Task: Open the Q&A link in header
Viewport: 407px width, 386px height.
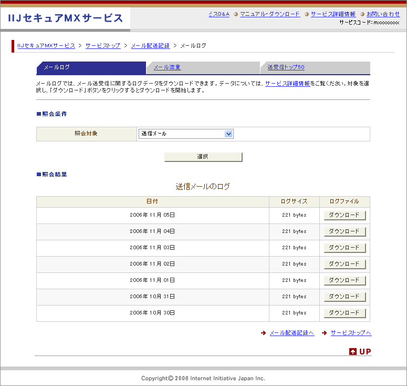Action: pyautogui.click(x=219, y=14)
